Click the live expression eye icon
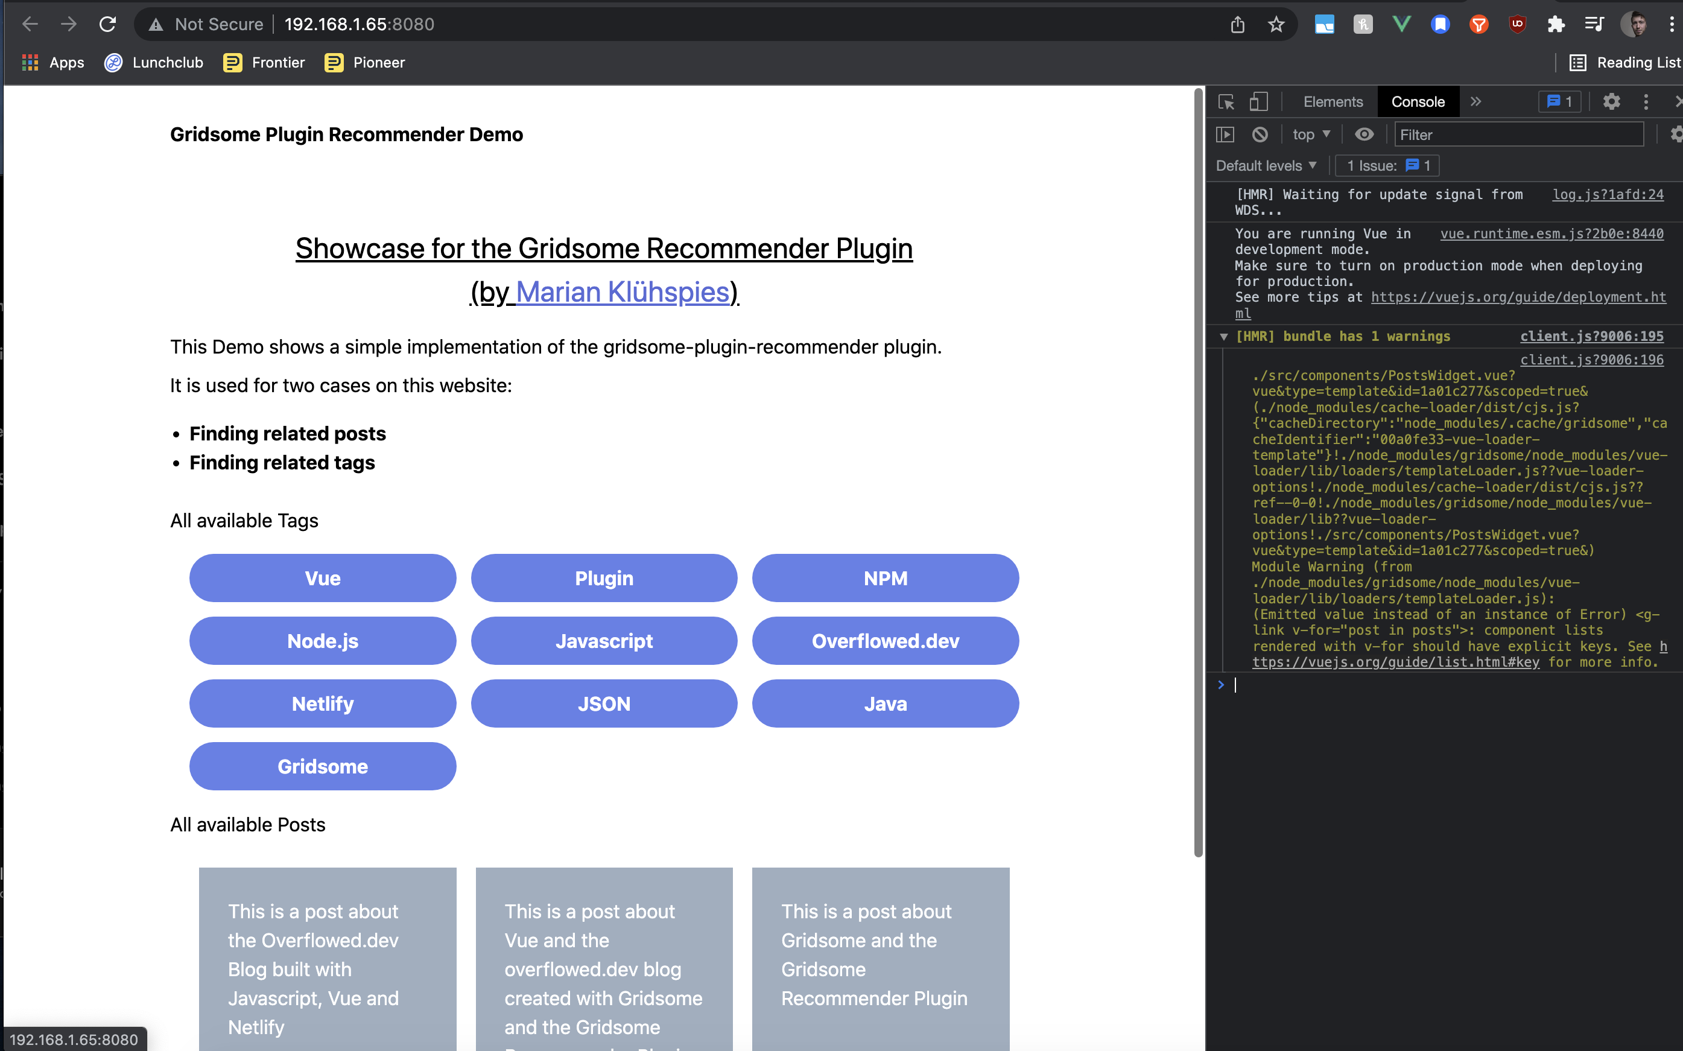This screenshot has height=1051, width=1683. click(x=1364, y=134)
